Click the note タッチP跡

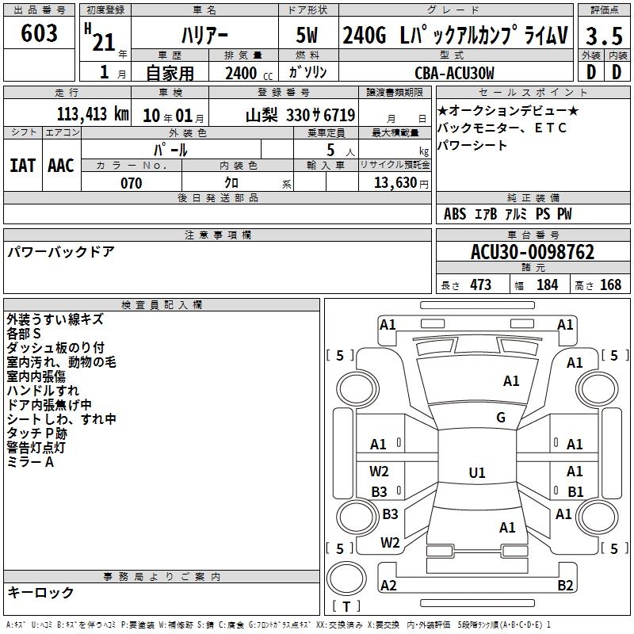[x=36, y=433]
